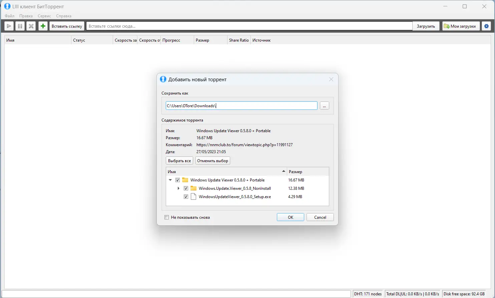Click the Загрузить button

tap(426, 26)
